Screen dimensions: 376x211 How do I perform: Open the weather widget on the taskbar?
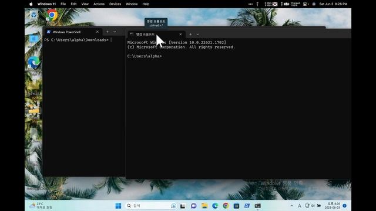[x=41, y=206]
